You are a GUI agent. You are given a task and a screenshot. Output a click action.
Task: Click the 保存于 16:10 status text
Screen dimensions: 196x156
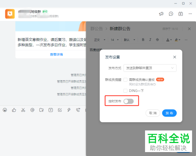pos(170,29)
